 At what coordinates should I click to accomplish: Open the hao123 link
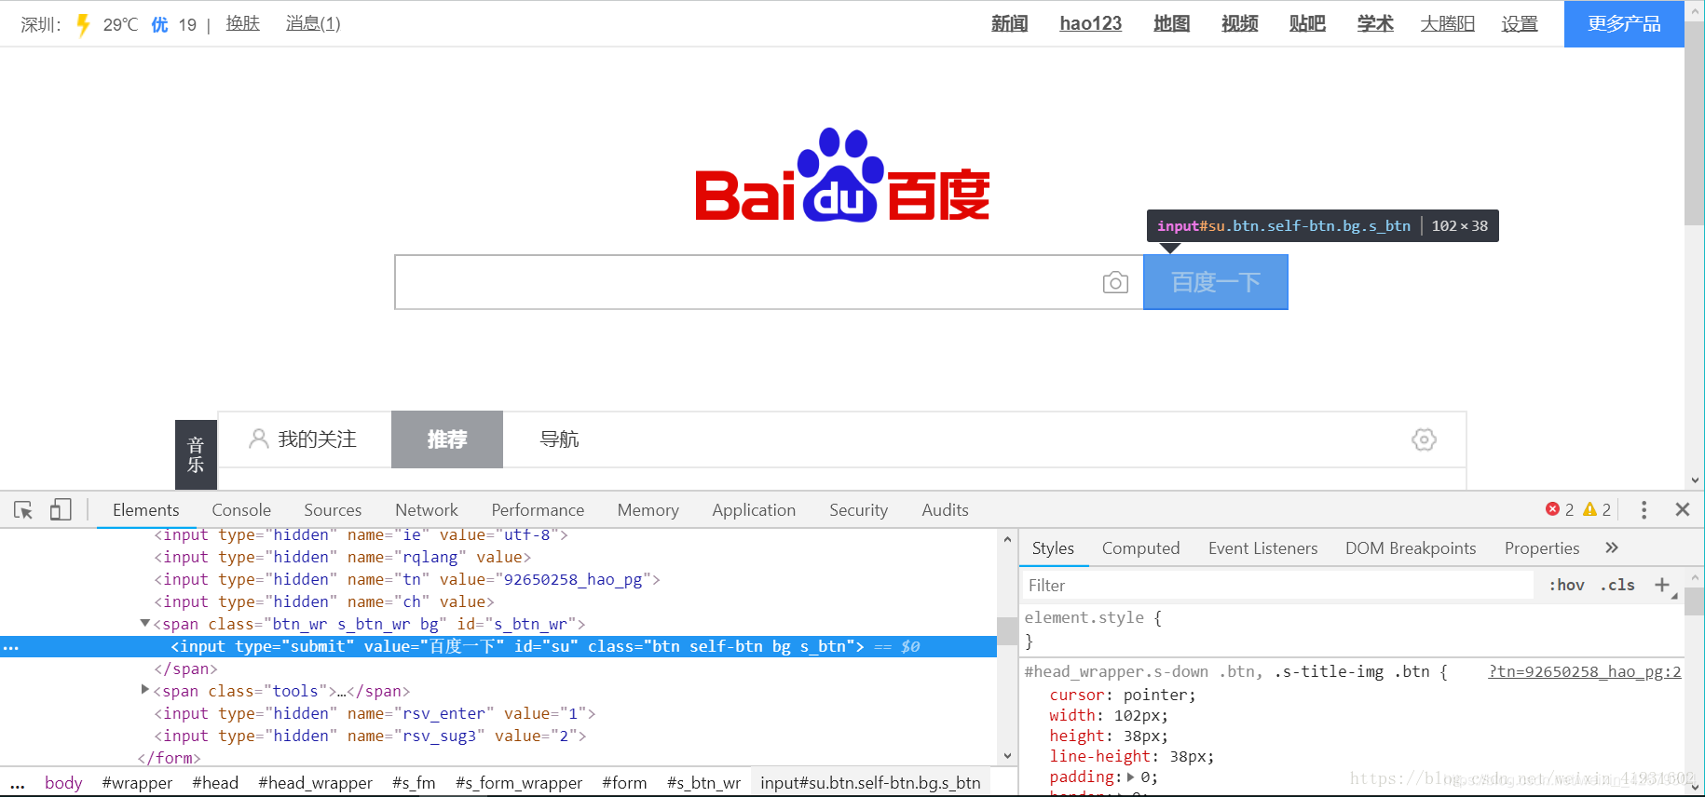(1090, 24)
